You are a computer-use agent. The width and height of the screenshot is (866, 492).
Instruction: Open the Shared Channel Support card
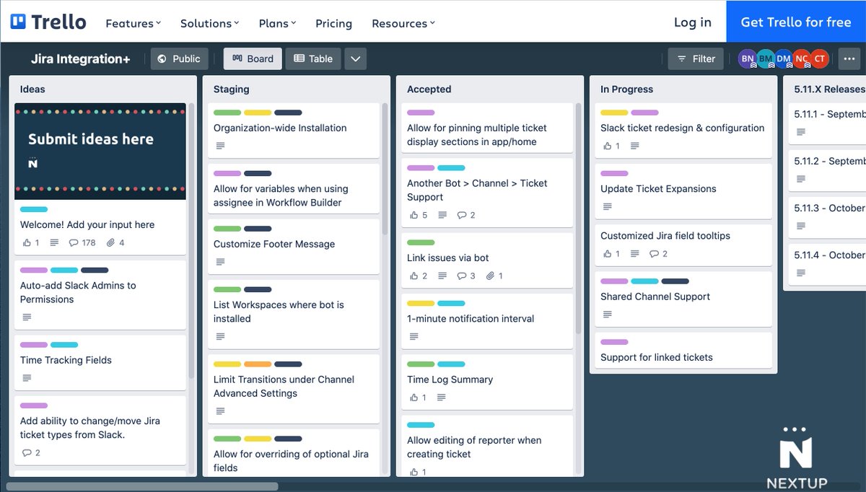point(683,299)
